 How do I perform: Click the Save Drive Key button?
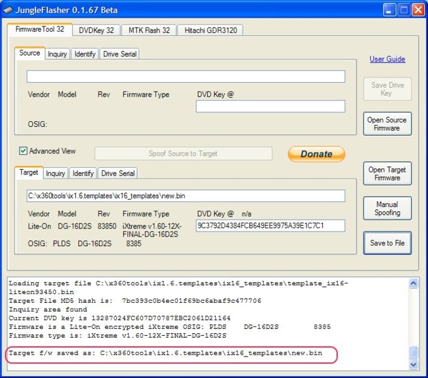tap(388, 89)
